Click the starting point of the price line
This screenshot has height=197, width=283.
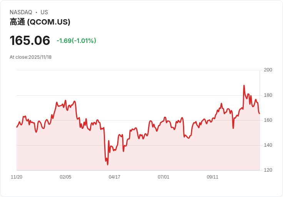pyautogui.click(x=17, y=127)
